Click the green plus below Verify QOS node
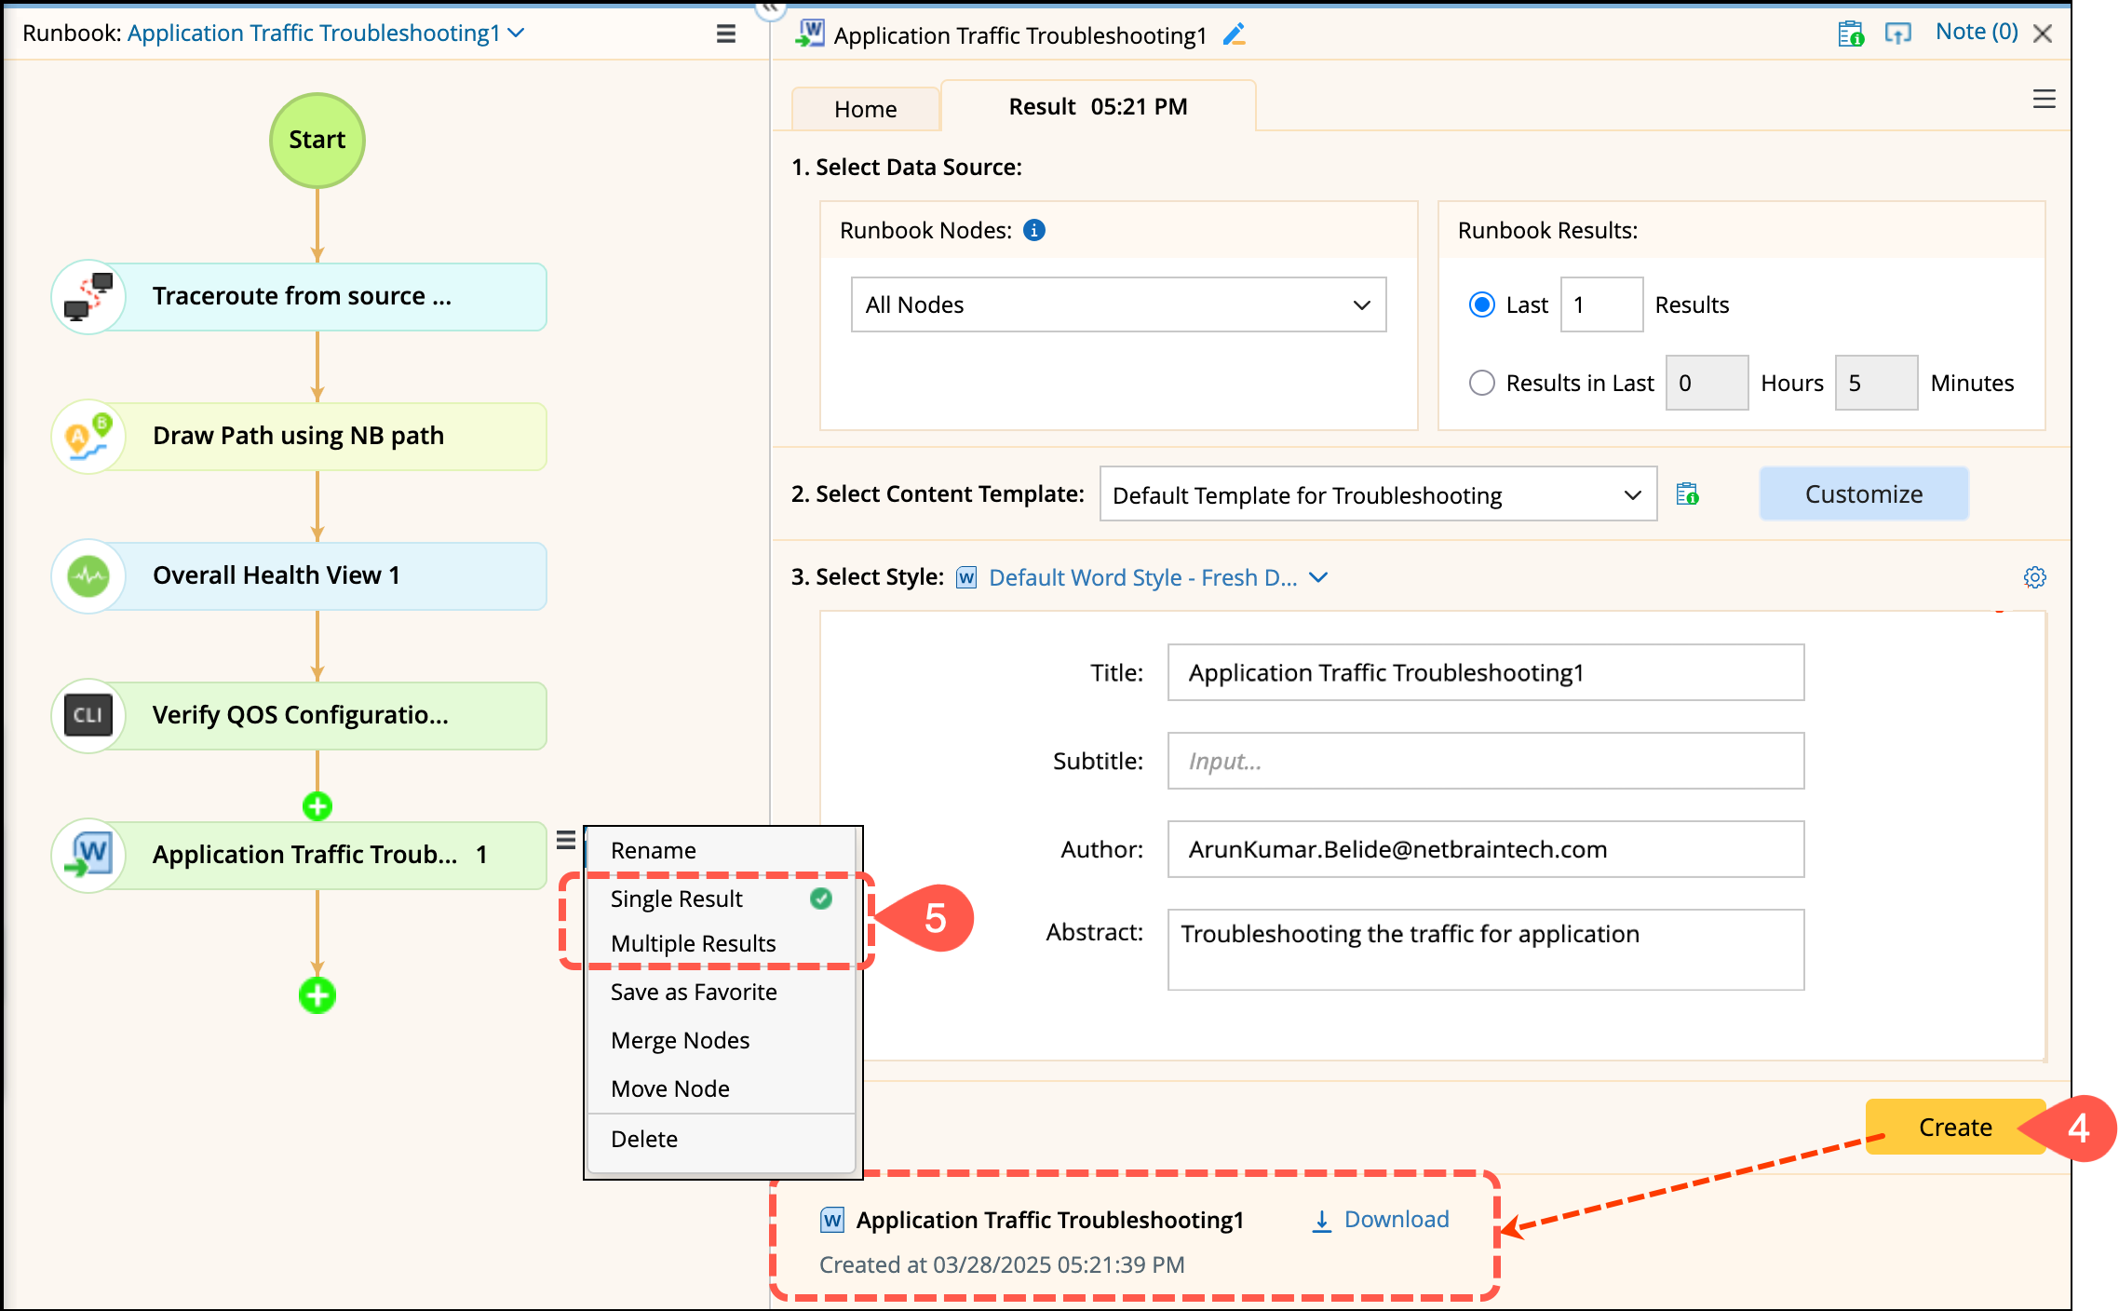Screen dimensions: 2119x1311 (317, 806)
